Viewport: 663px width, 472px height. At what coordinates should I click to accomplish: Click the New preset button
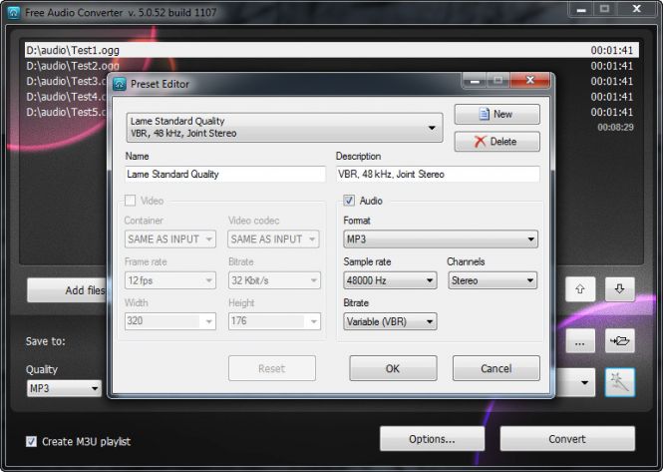497,115
